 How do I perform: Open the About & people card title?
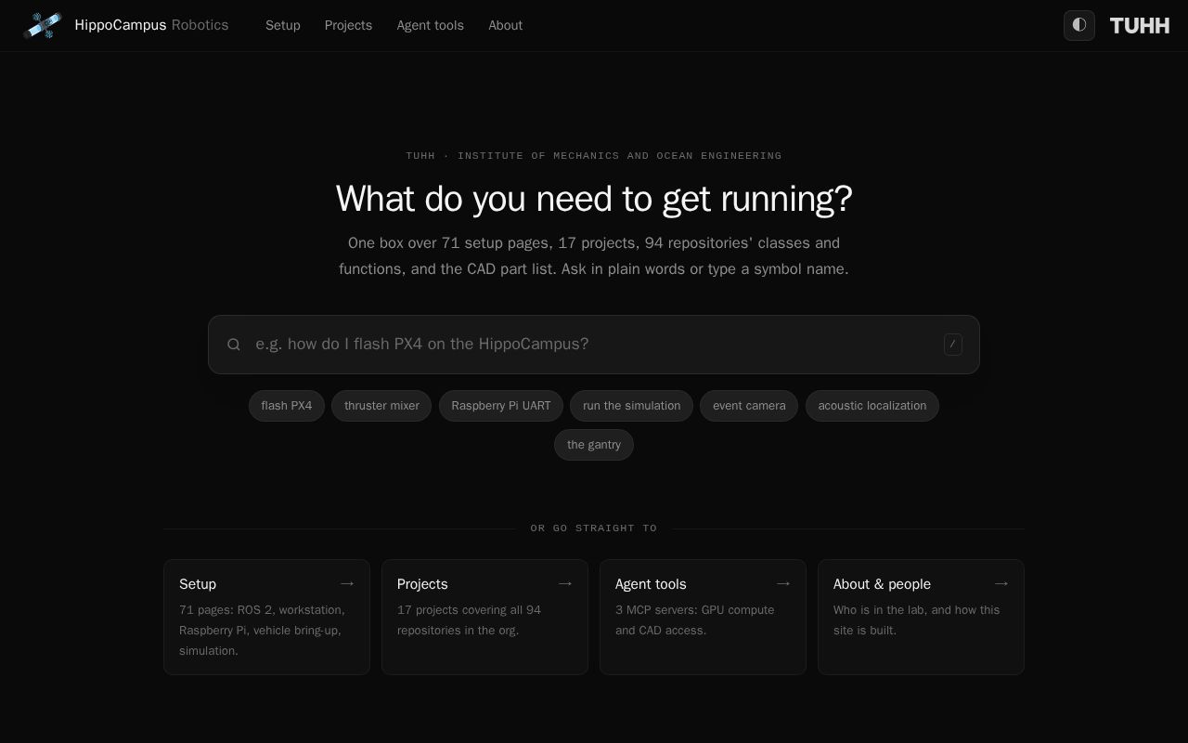(882, 584)
